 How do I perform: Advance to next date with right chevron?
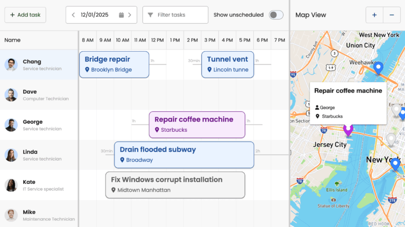[130, 15]
